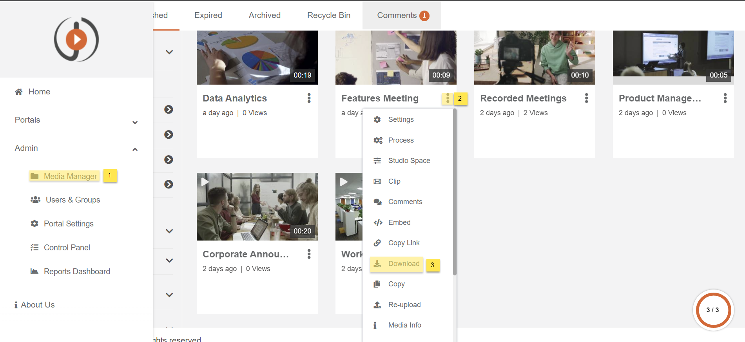This screenshot has height=342, width=745.
Task: Expand the Portals section in the sidebar
Action: 135,122
